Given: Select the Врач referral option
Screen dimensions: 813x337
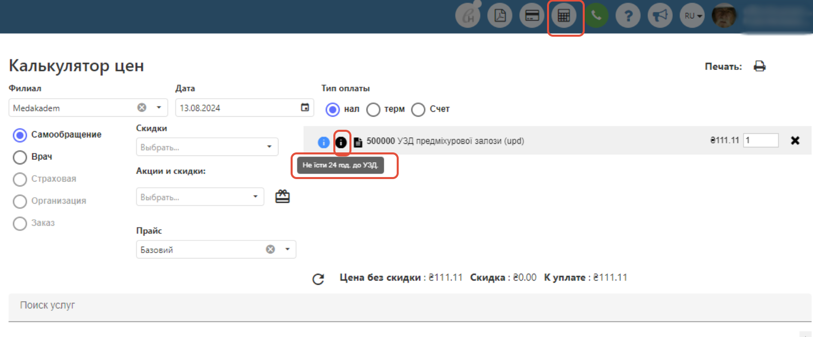Looking at the screenshot, I should coord(20,157).
